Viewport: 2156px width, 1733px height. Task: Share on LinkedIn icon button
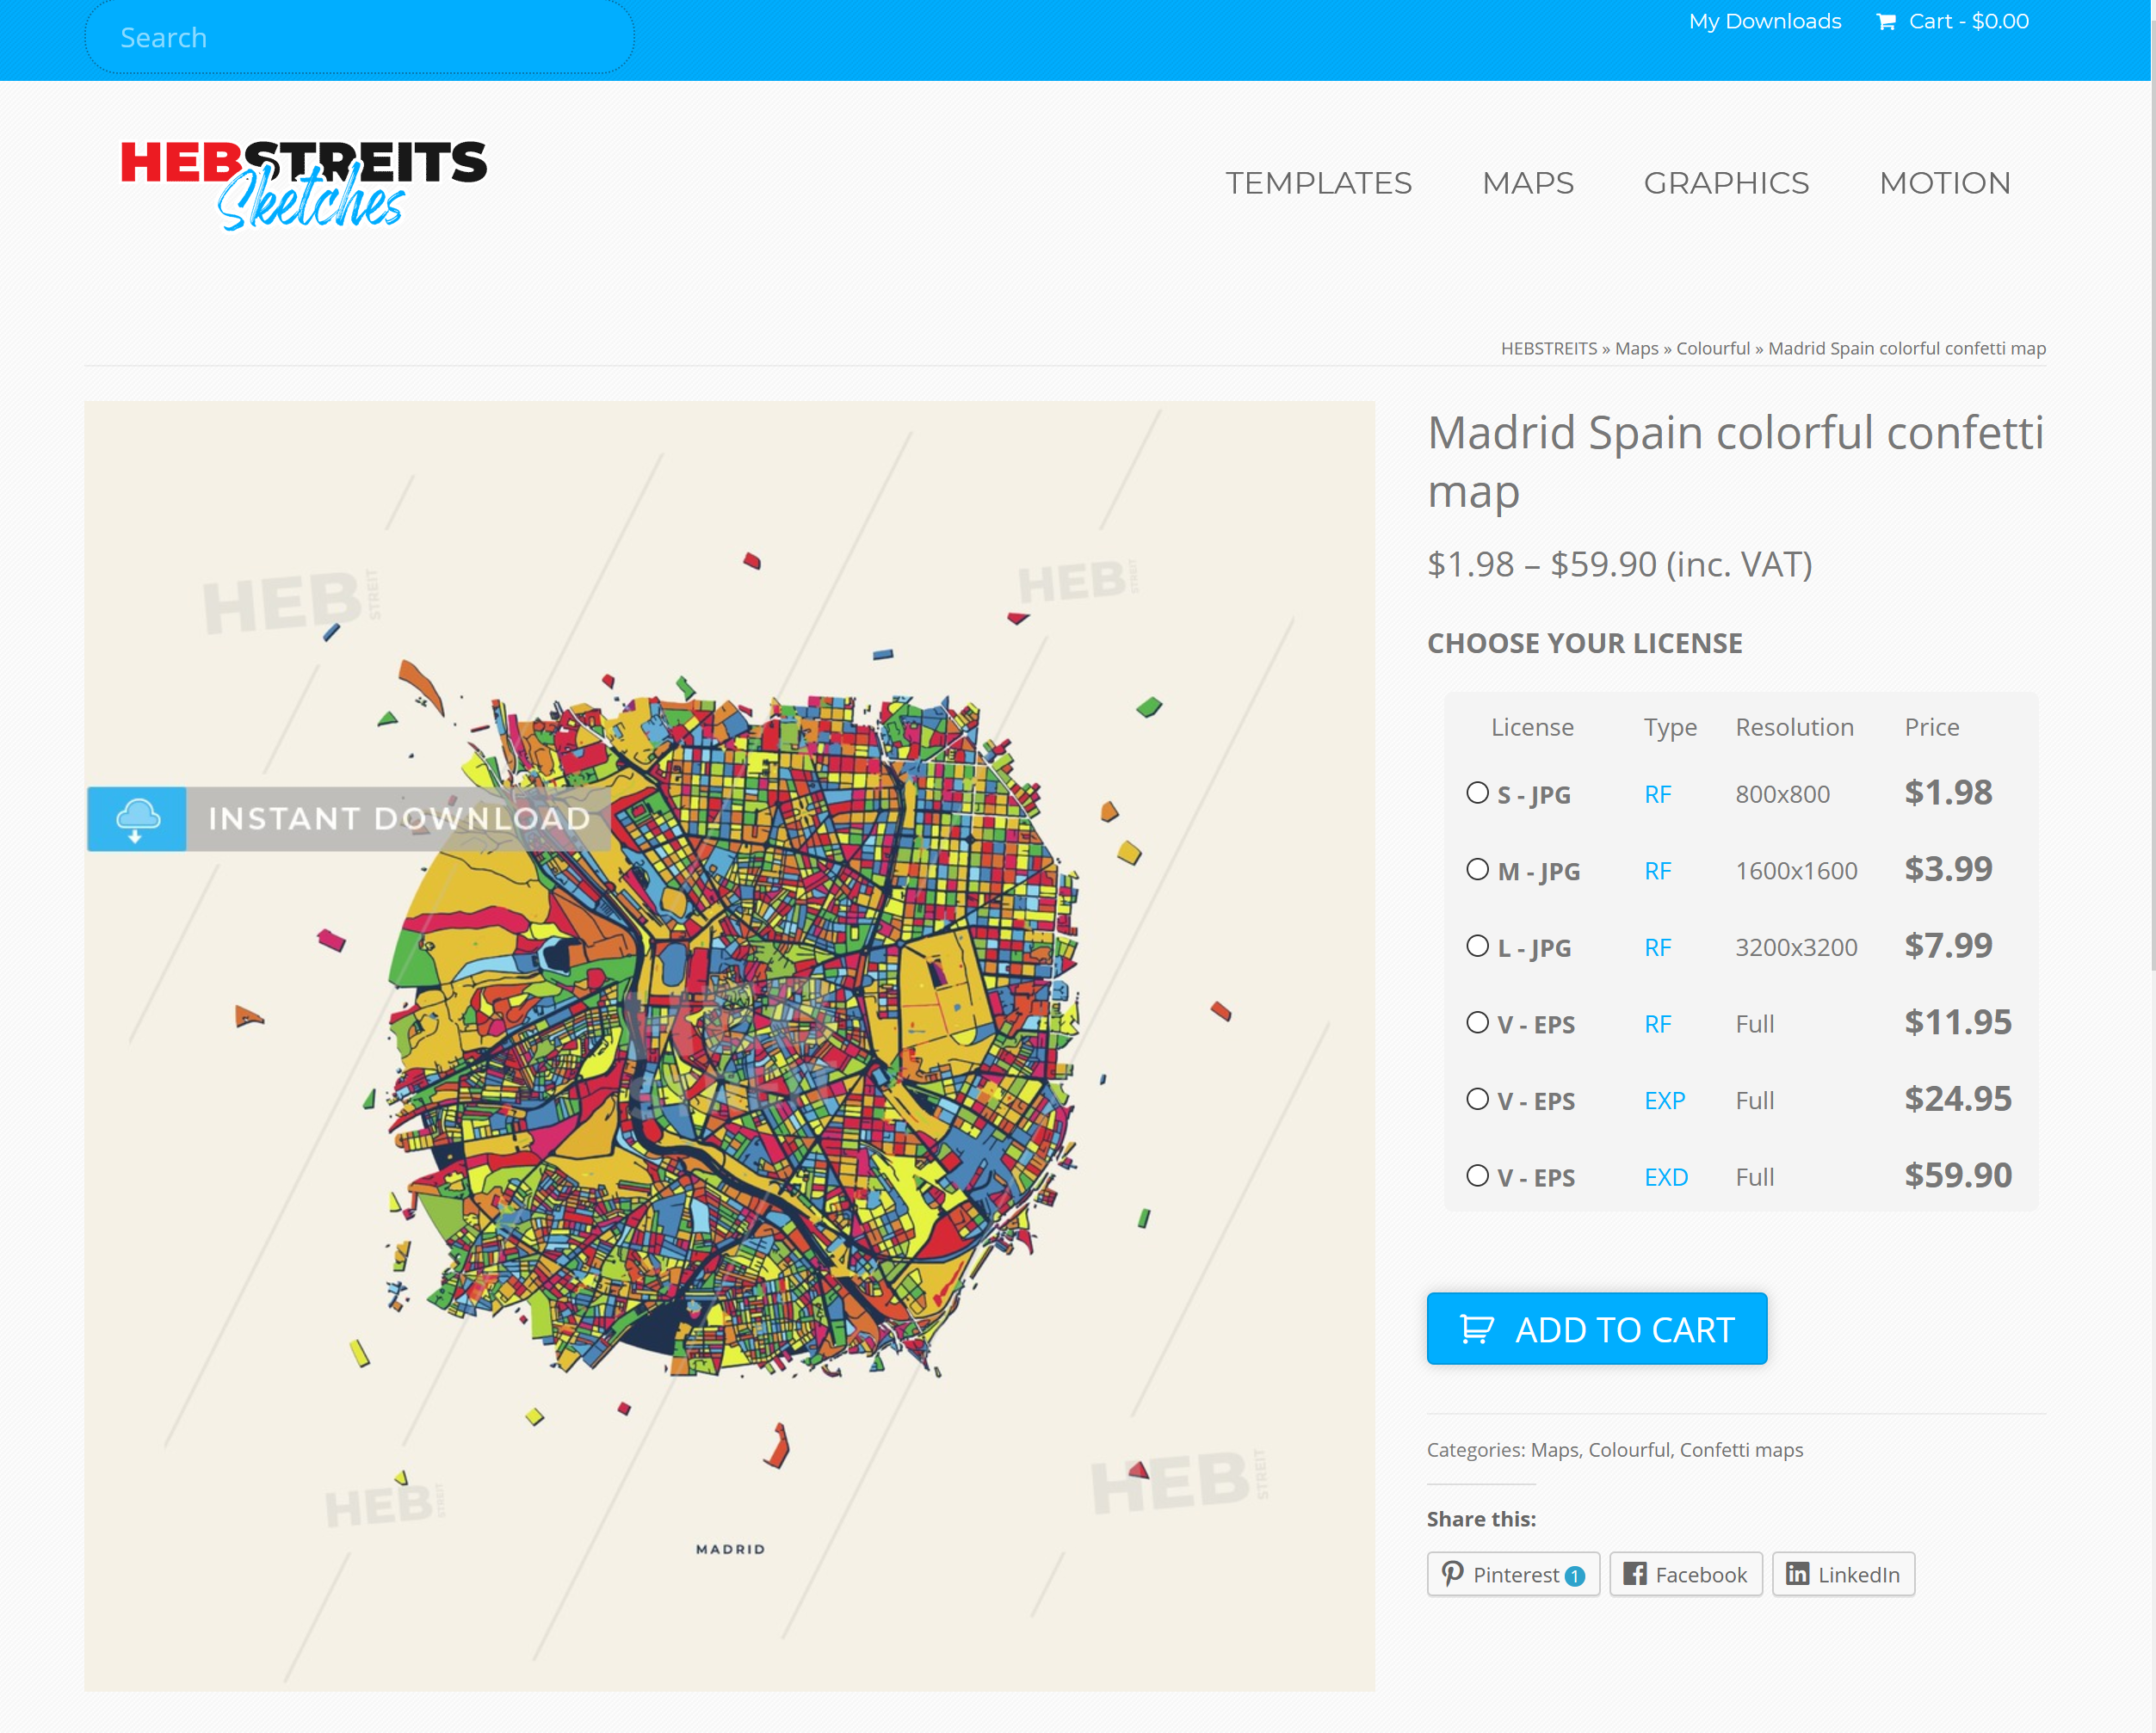point(1797,1574)
